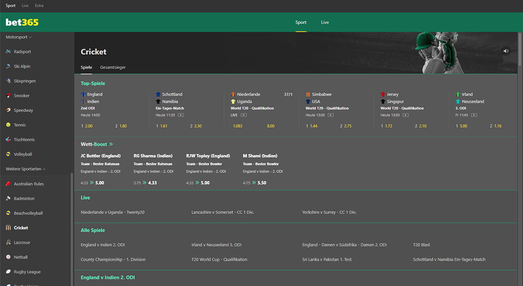Viewport: 523px width, 286px height.
Task: Open Tischtennis in the sidebar
Action: point(24,140)
